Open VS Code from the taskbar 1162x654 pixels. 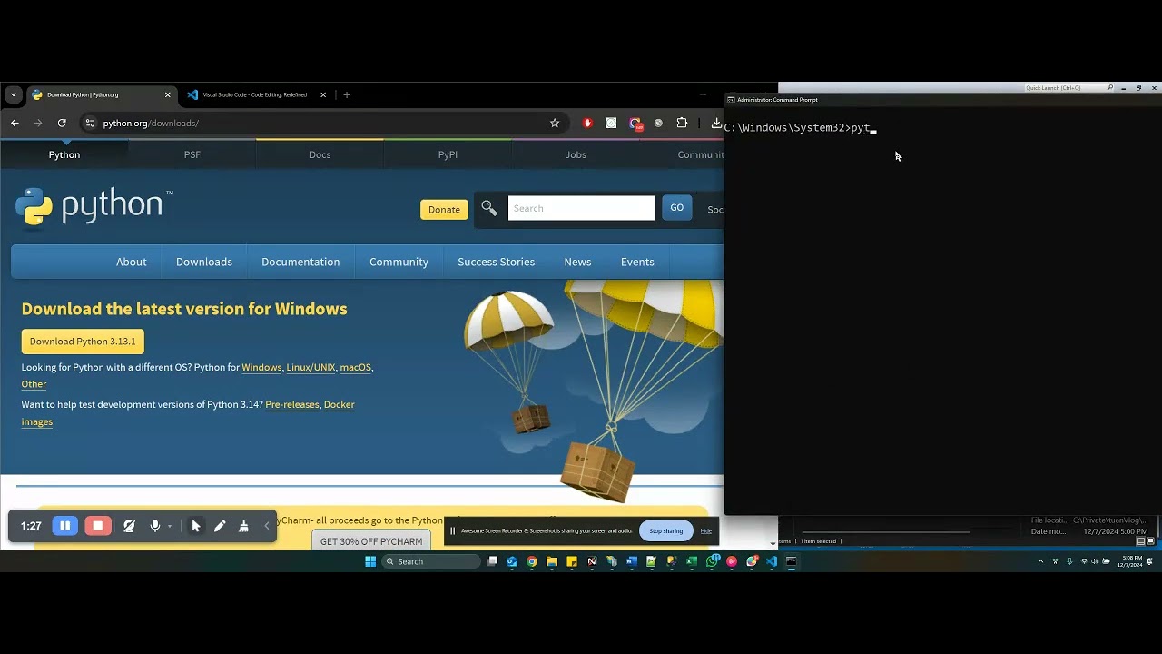(772, 561)
